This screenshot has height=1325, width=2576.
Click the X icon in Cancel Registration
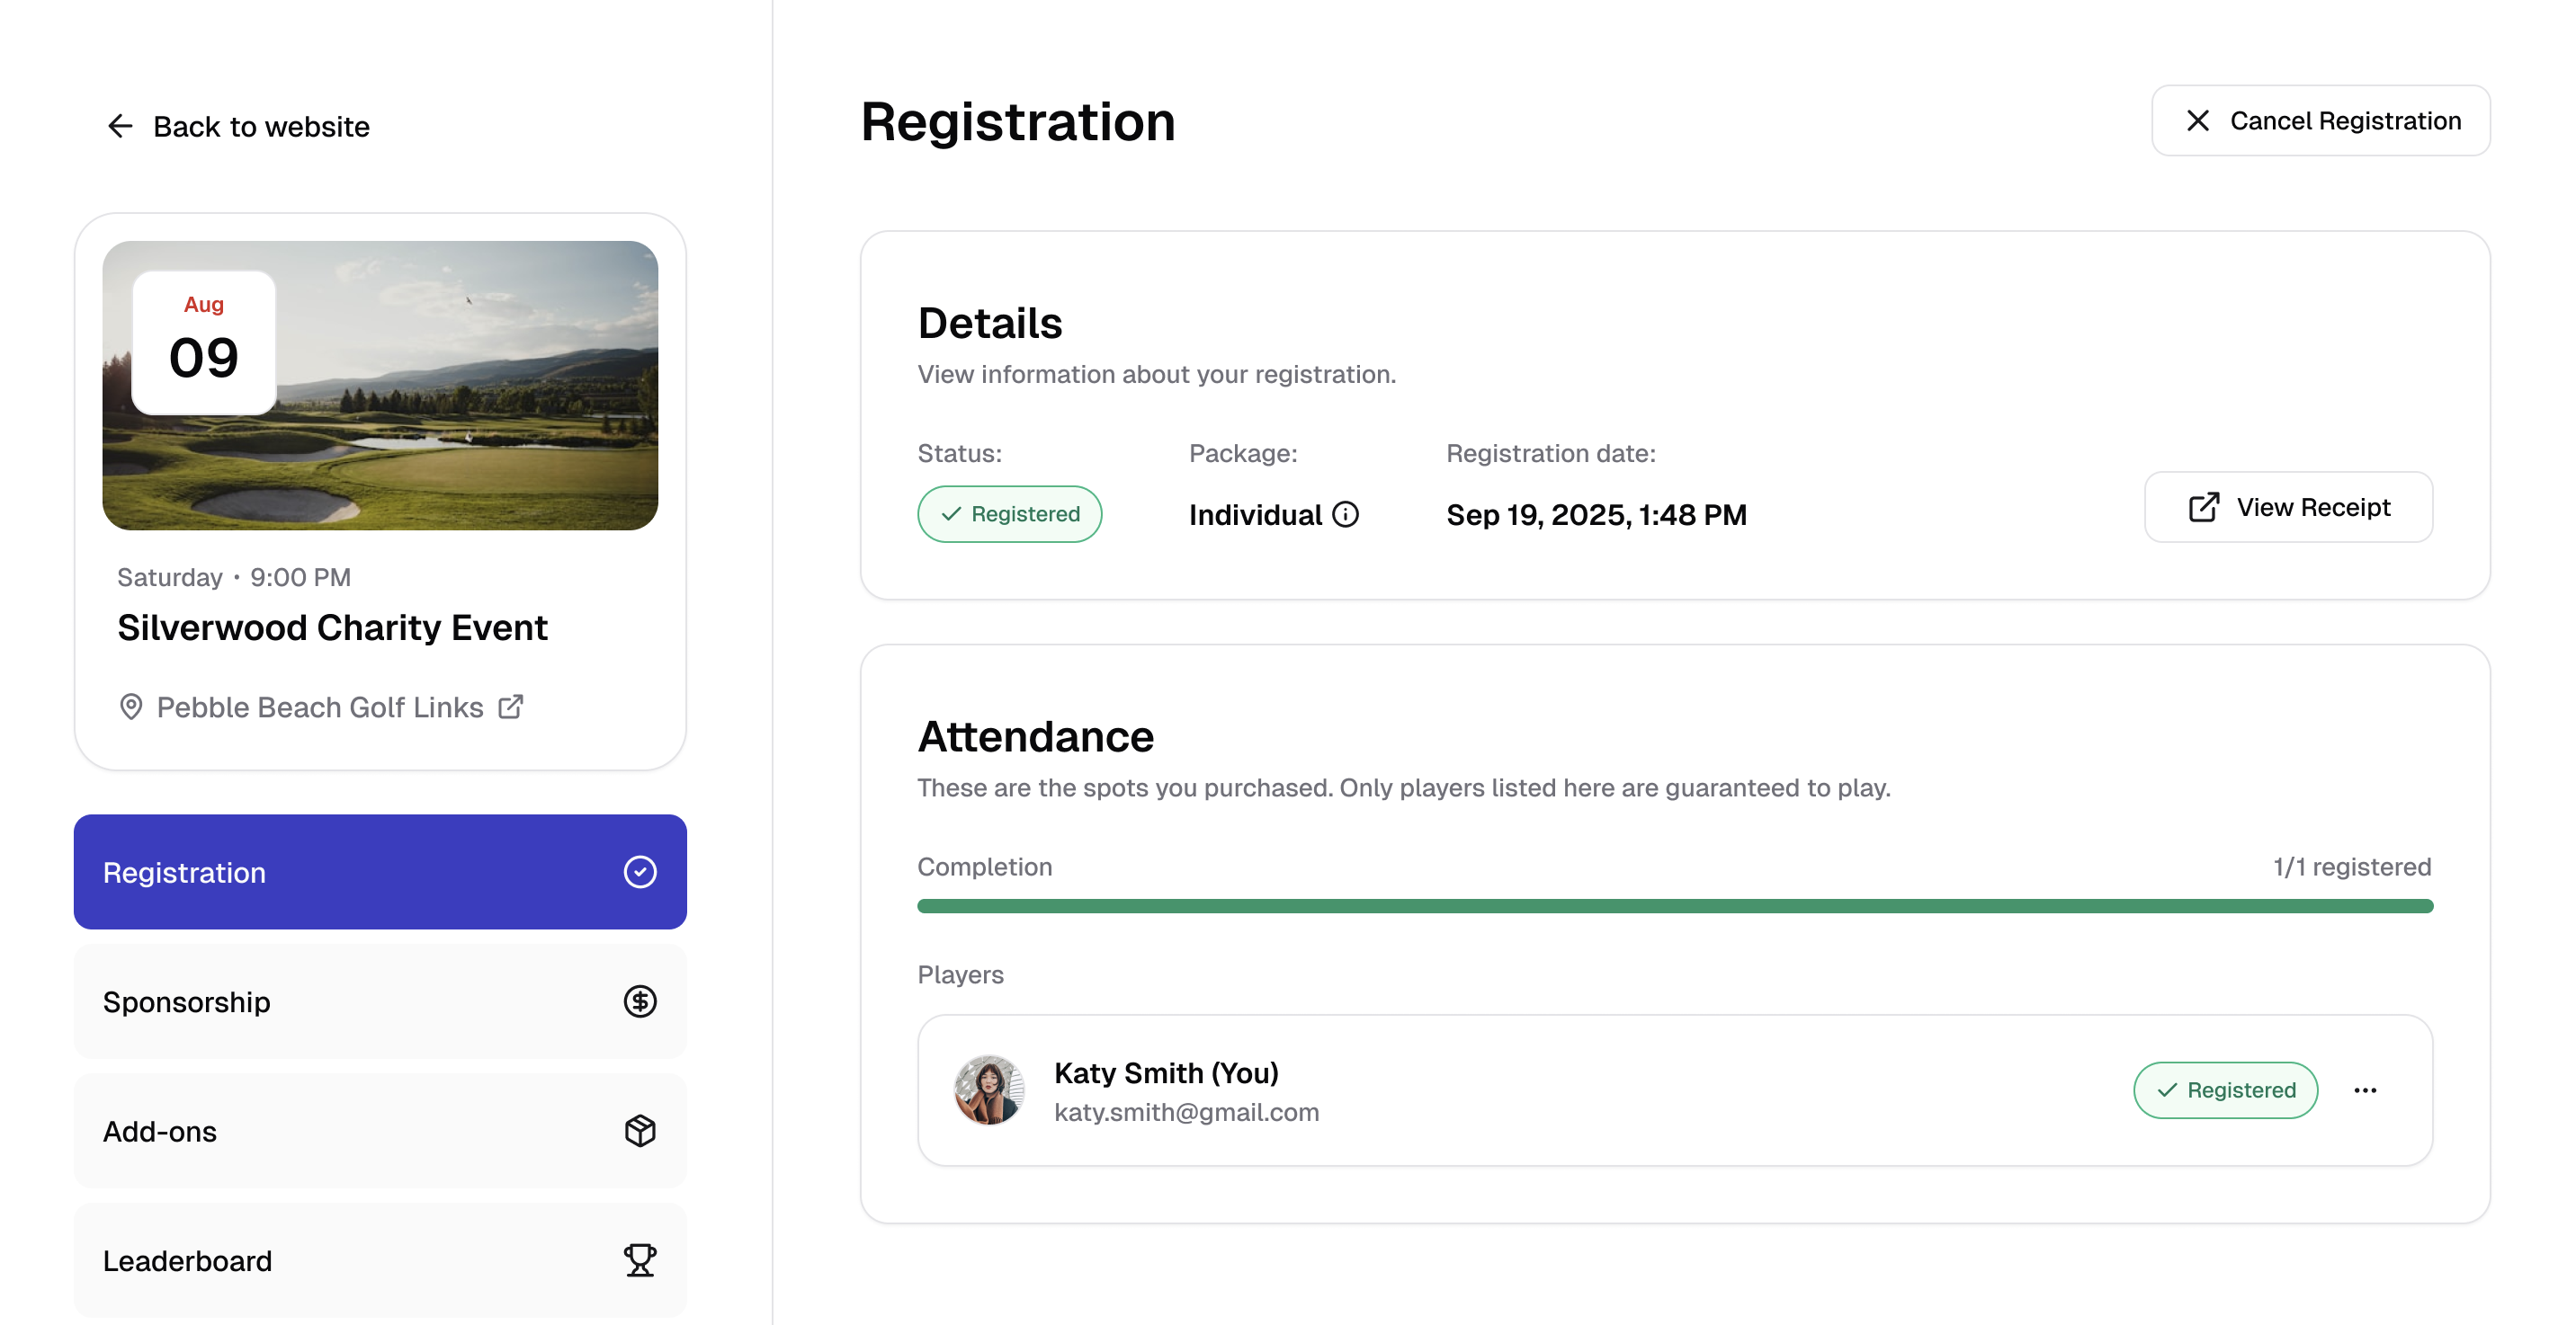(x=2197, y=120)
